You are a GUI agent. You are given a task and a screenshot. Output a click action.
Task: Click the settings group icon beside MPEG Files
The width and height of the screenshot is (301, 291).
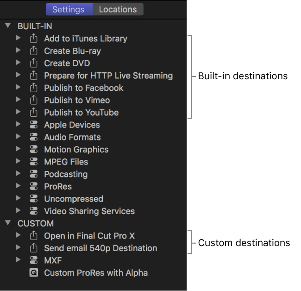pos(34,162)
